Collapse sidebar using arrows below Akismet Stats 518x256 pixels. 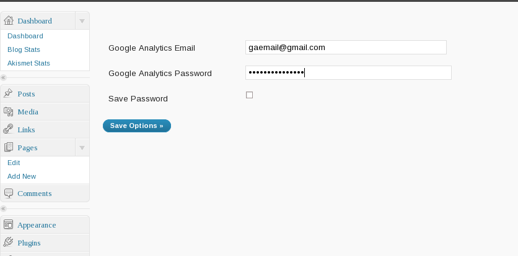[x=3, y=78]
